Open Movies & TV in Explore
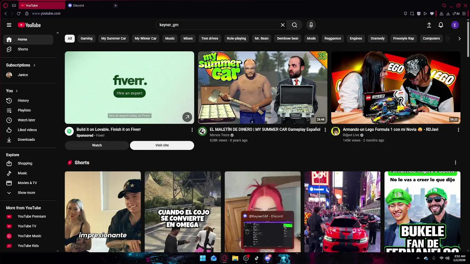470x264 pixels. (x=28, y=183)
